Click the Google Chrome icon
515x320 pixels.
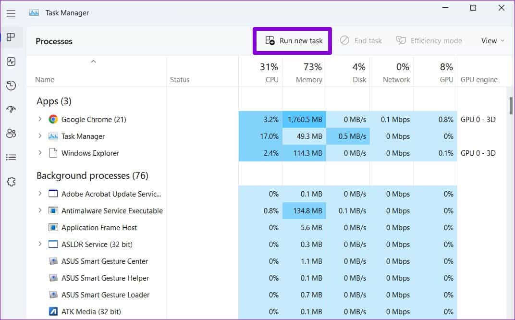[53, 119]
